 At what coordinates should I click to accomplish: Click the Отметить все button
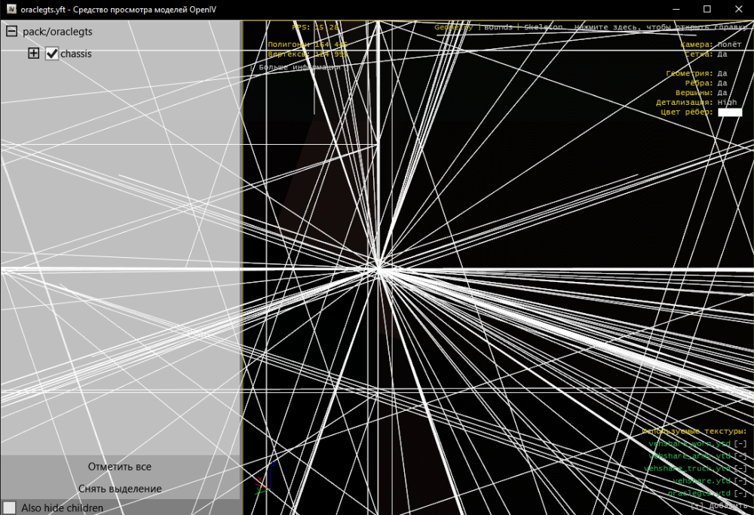(x=120, y=467)
